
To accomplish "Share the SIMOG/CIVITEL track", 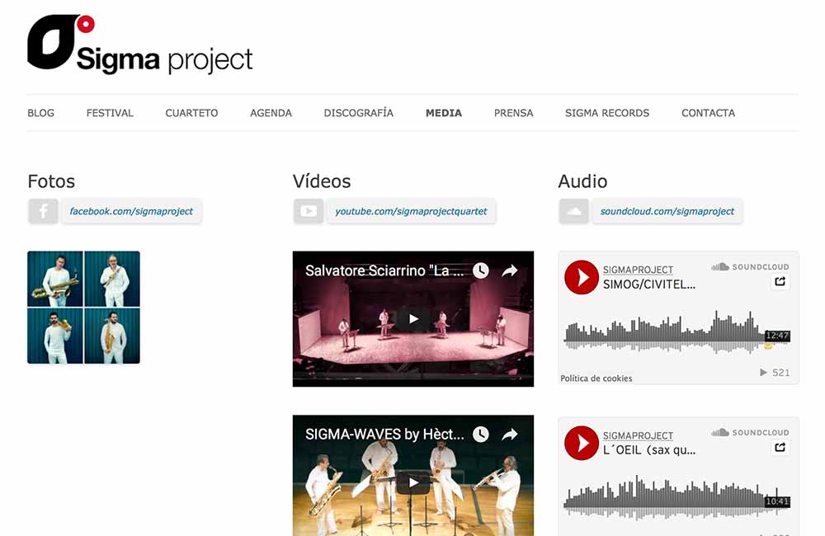I will tap(780, 281).
